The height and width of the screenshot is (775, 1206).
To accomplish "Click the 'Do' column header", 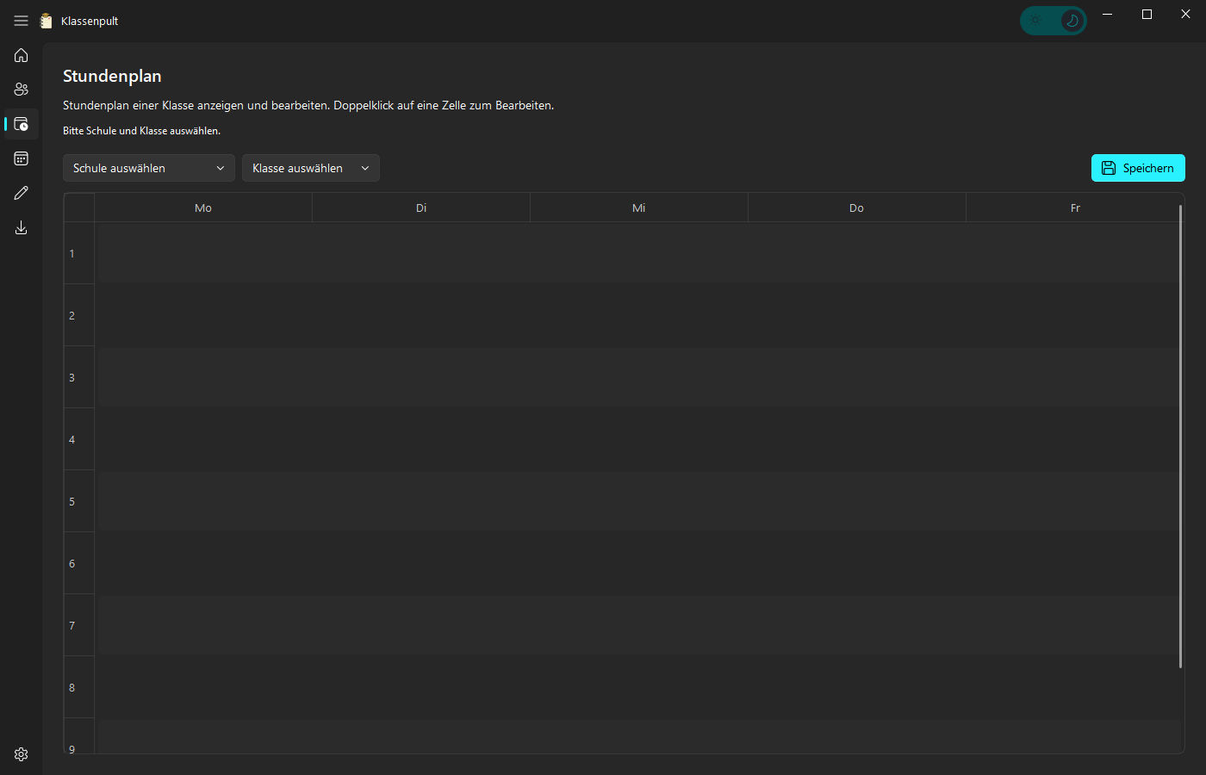I will pos(856,208).
